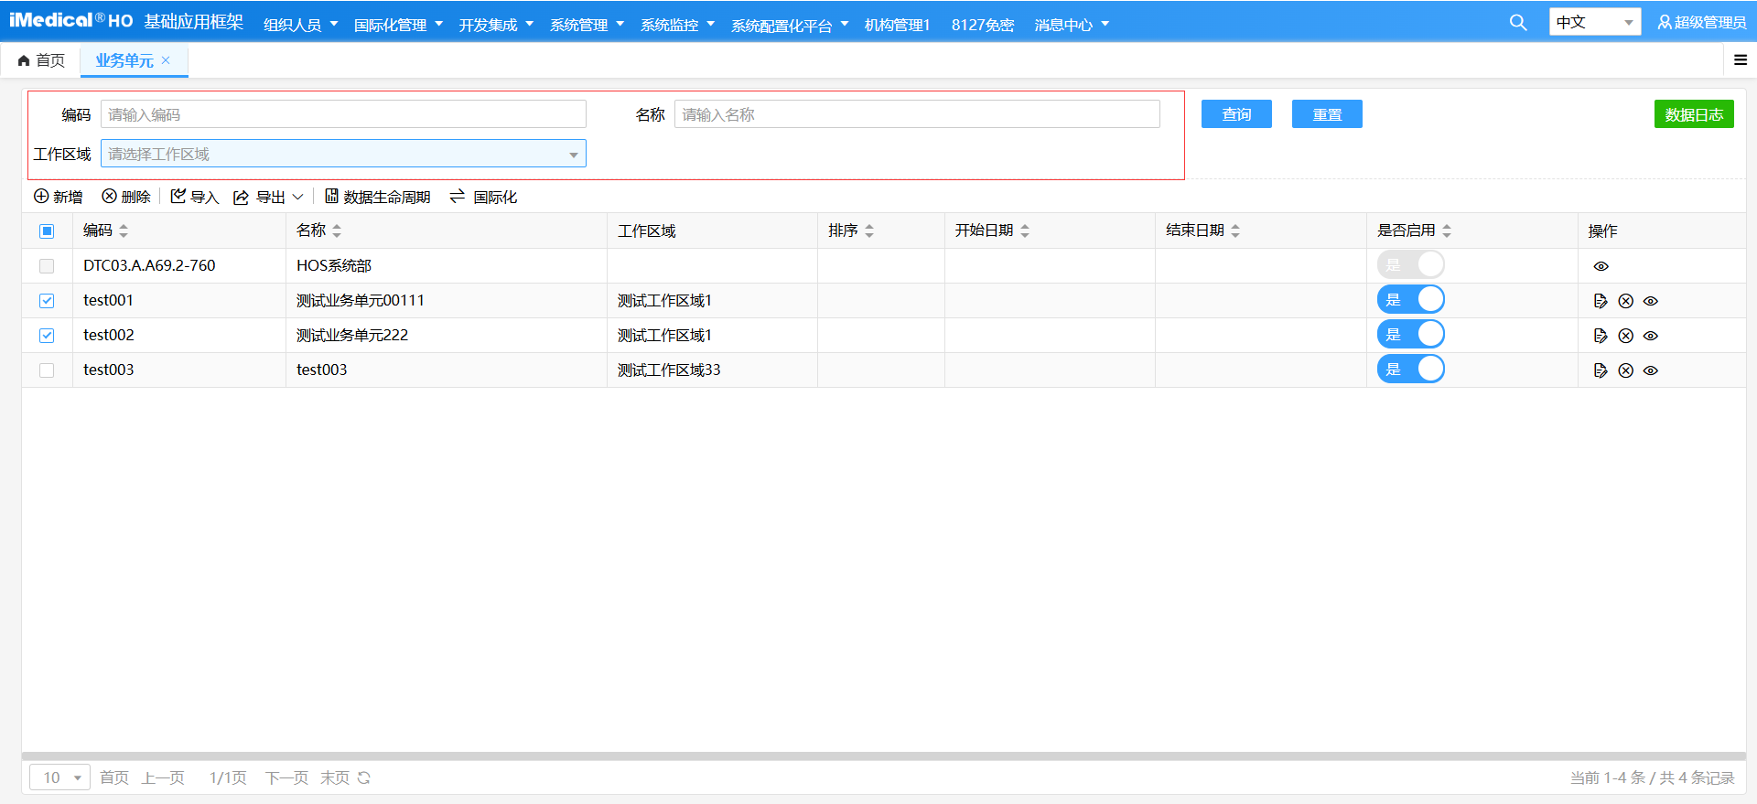Click the 编码 input field
This screenshot has width=1757, height=804.
[x=343, y=114]
